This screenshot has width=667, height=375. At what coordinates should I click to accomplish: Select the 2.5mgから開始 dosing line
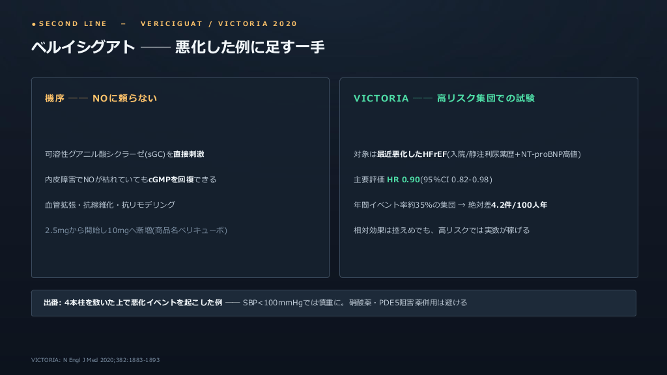[x=136, y=230]
